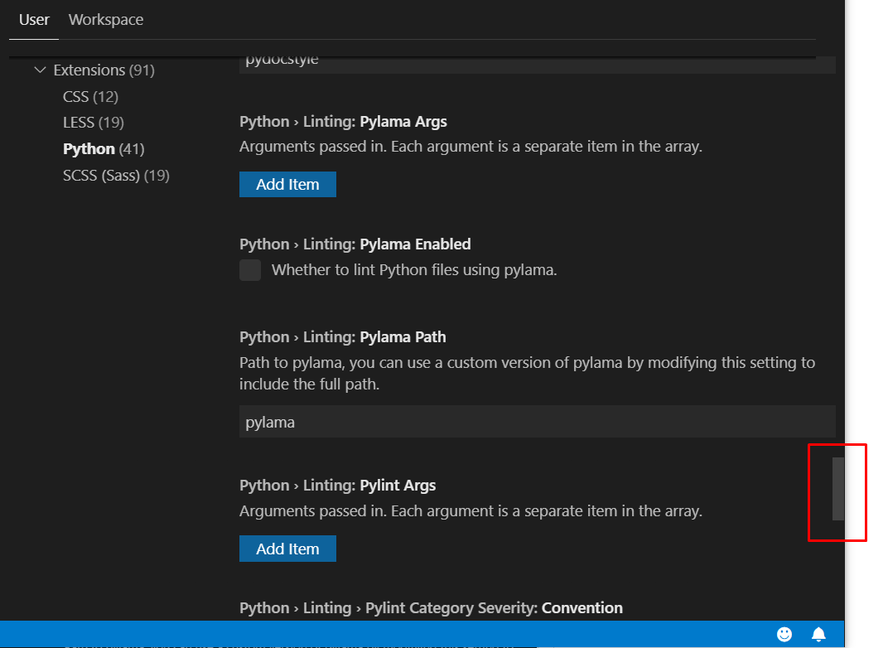Select the CSS (12) settings category
The height and width of the screenshot is (648, 888).
tap(90, 97)
